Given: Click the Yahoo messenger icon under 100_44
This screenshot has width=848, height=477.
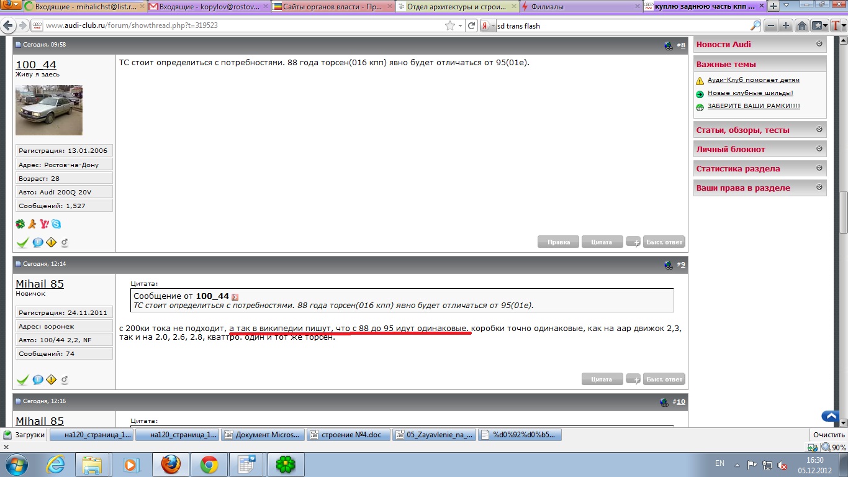Looking at the screenshot, I should [44, 224].
